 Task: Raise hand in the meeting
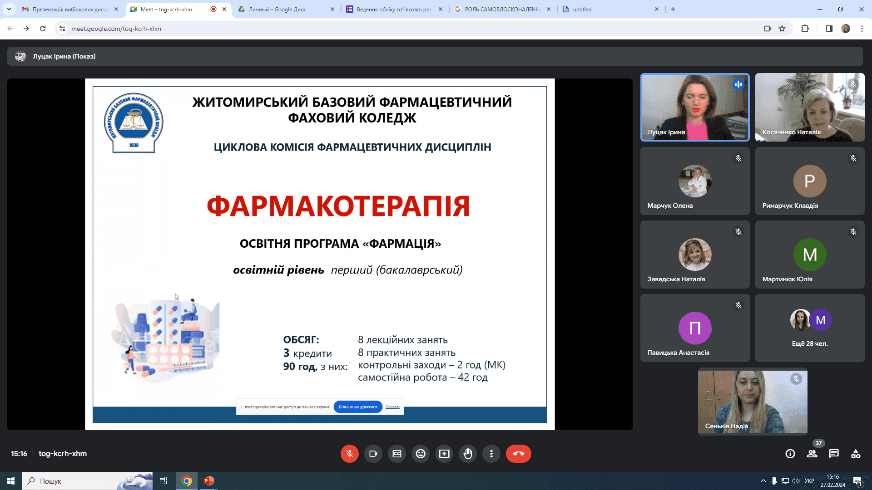click(468, 454)
